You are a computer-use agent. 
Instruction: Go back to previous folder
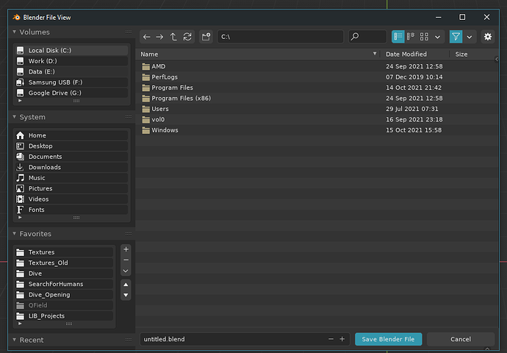click(146, 37)
